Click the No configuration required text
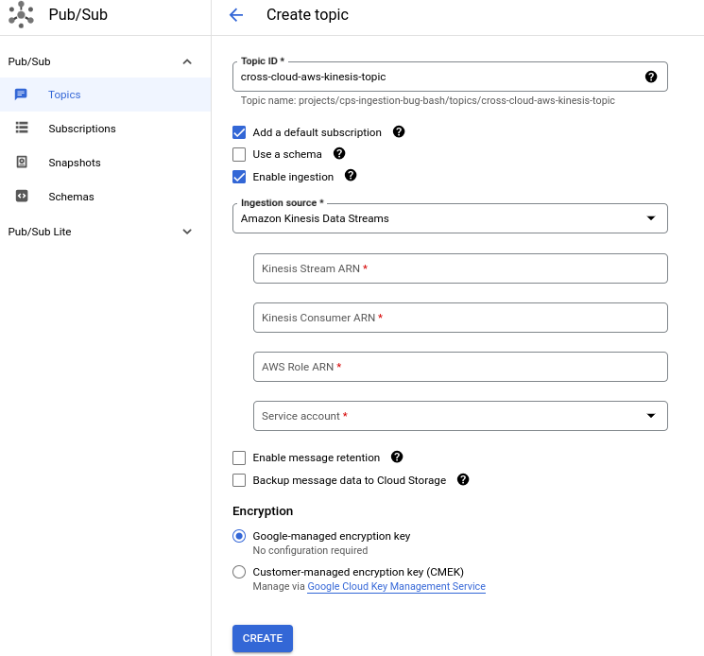704x656 pixels. [x=310, y=550]
